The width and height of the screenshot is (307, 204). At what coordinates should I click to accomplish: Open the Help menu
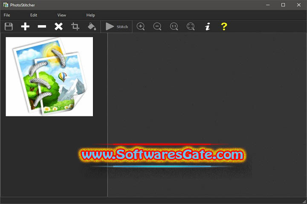click(91, 15)
